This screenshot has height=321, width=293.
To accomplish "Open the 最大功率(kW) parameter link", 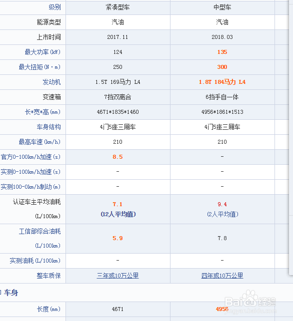I will [42, 52].
